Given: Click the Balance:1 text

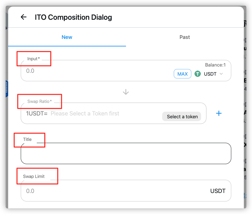Looking at the screenshot, I should (x=215, y=65).
